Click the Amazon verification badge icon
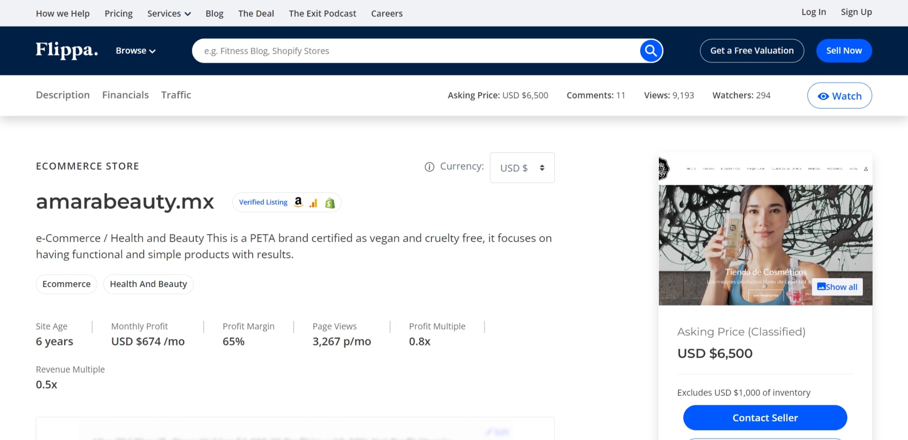The image size is (908, 440). [x=298, y=202]
